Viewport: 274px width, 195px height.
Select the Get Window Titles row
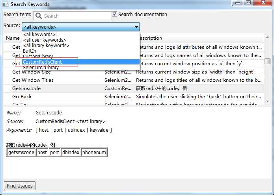click(x=134, y=80)
